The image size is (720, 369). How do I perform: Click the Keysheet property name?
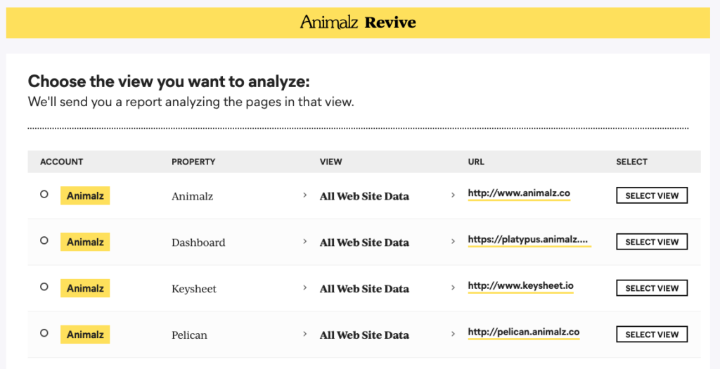point(194,289)
